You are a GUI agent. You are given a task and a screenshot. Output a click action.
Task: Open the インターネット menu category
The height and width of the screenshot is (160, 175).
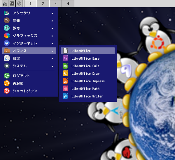(29, 43)
